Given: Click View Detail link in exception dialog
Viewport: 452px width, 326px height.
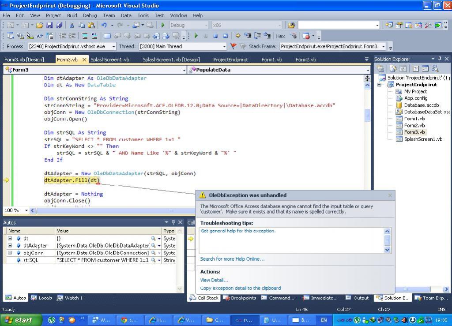Looking at the screenshot, I should coord(214,280).
